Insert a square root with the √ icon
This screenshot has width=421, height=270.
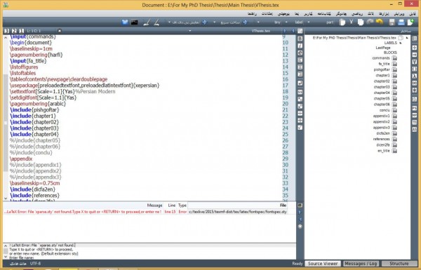coord(300,128)
